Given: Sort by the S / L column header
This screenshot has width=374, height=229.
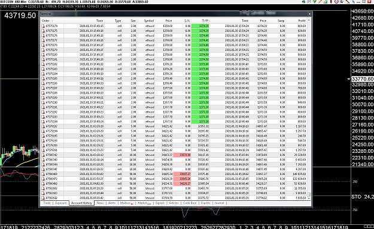Looking at the screenshot, I should [187, 21].
